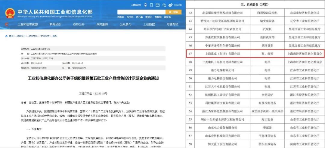Click the Weibo icon in header

(171, 5)
